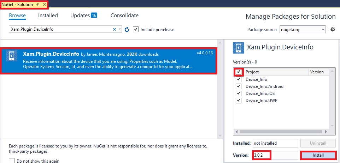Click project list vertical scrollbar up arrow
The width and height of the screenshot is (340, 163).
(332, 71)
